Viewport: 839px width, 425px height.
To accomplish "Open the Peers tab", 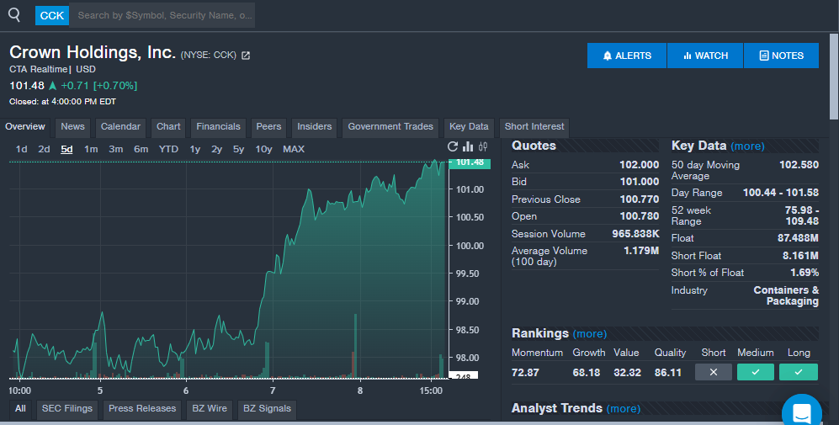I will click(268, 127).
